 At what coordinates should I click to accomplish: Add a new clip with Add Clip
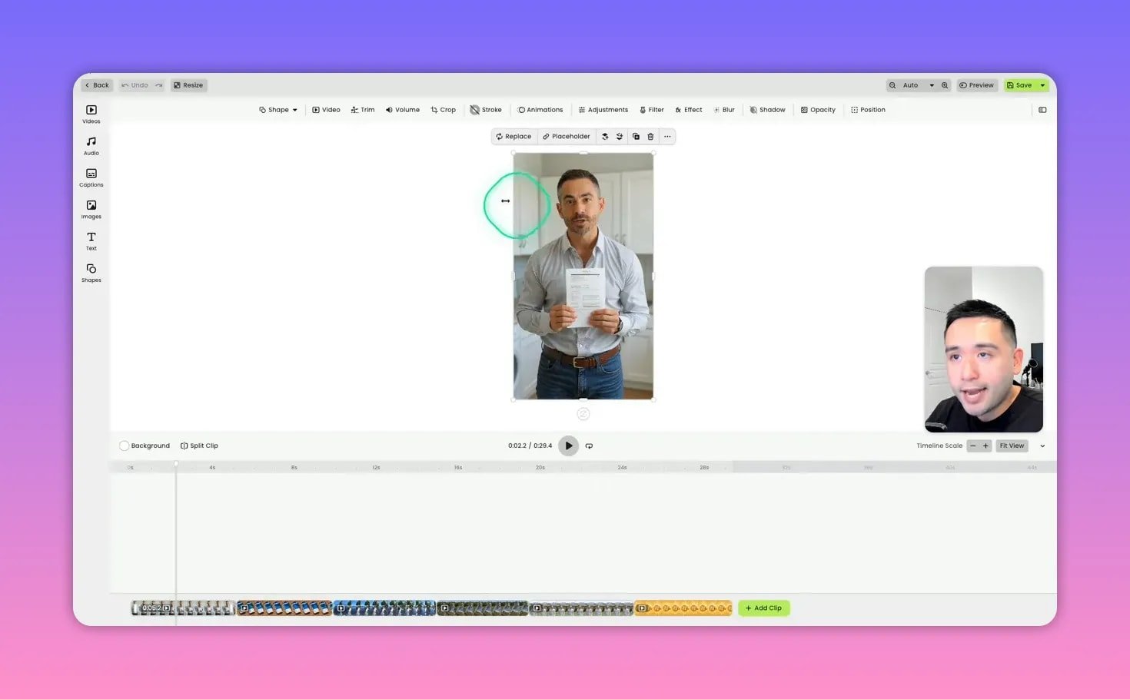(763, 608)
